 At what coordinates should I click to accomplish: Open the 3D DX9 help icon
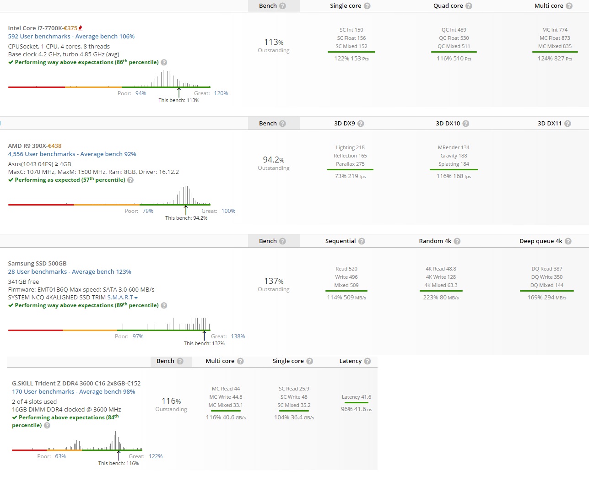click(x=361, y=124)
